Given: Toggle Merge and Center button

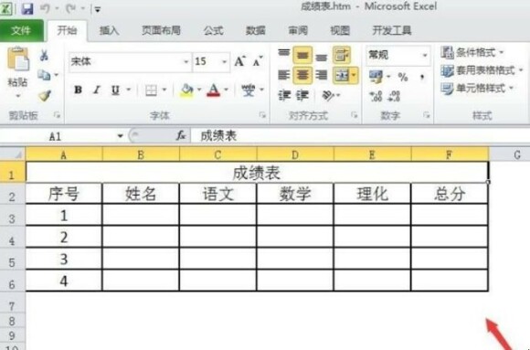Looking at the screenshot, I should coord(341,75).
